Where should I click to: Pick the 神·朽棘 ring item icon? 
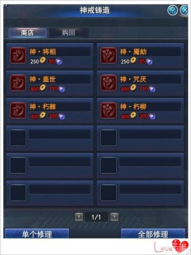pyautogui.click(x=18, y=110)
